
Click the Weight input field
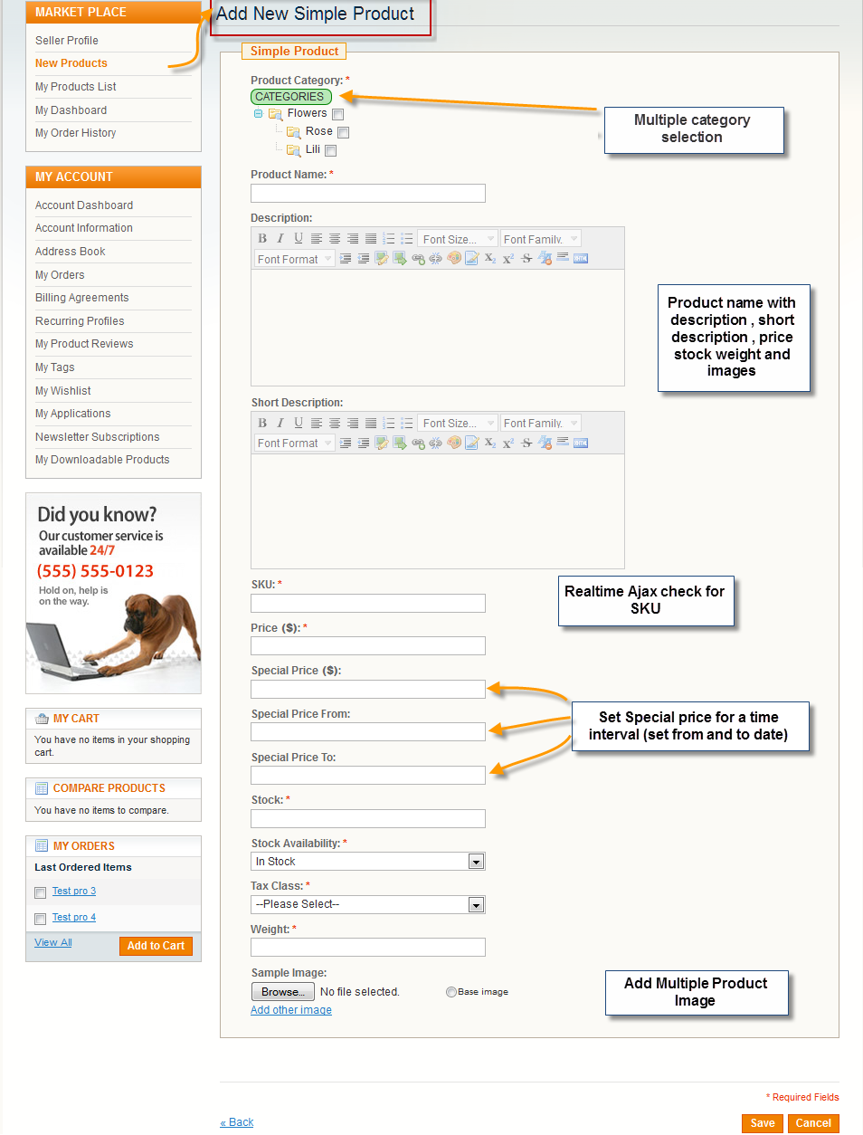tap(368, 947)
